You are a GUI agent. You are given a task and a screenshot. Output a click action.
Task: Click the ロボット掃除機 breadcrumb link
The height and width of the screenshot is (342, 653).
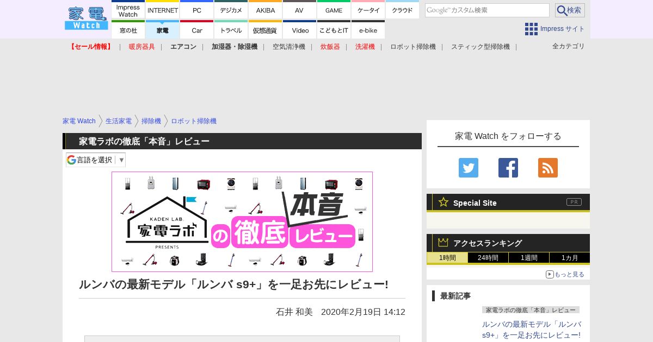(194, 121)
